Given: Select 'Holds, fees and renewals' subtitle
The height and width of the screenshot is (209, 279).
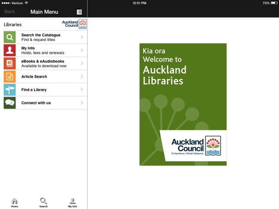Looking at the screenshot, I should (43, 53).
